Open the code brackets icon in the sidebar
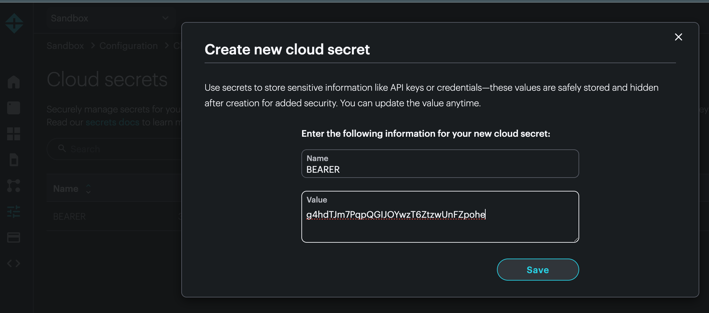 14,263
